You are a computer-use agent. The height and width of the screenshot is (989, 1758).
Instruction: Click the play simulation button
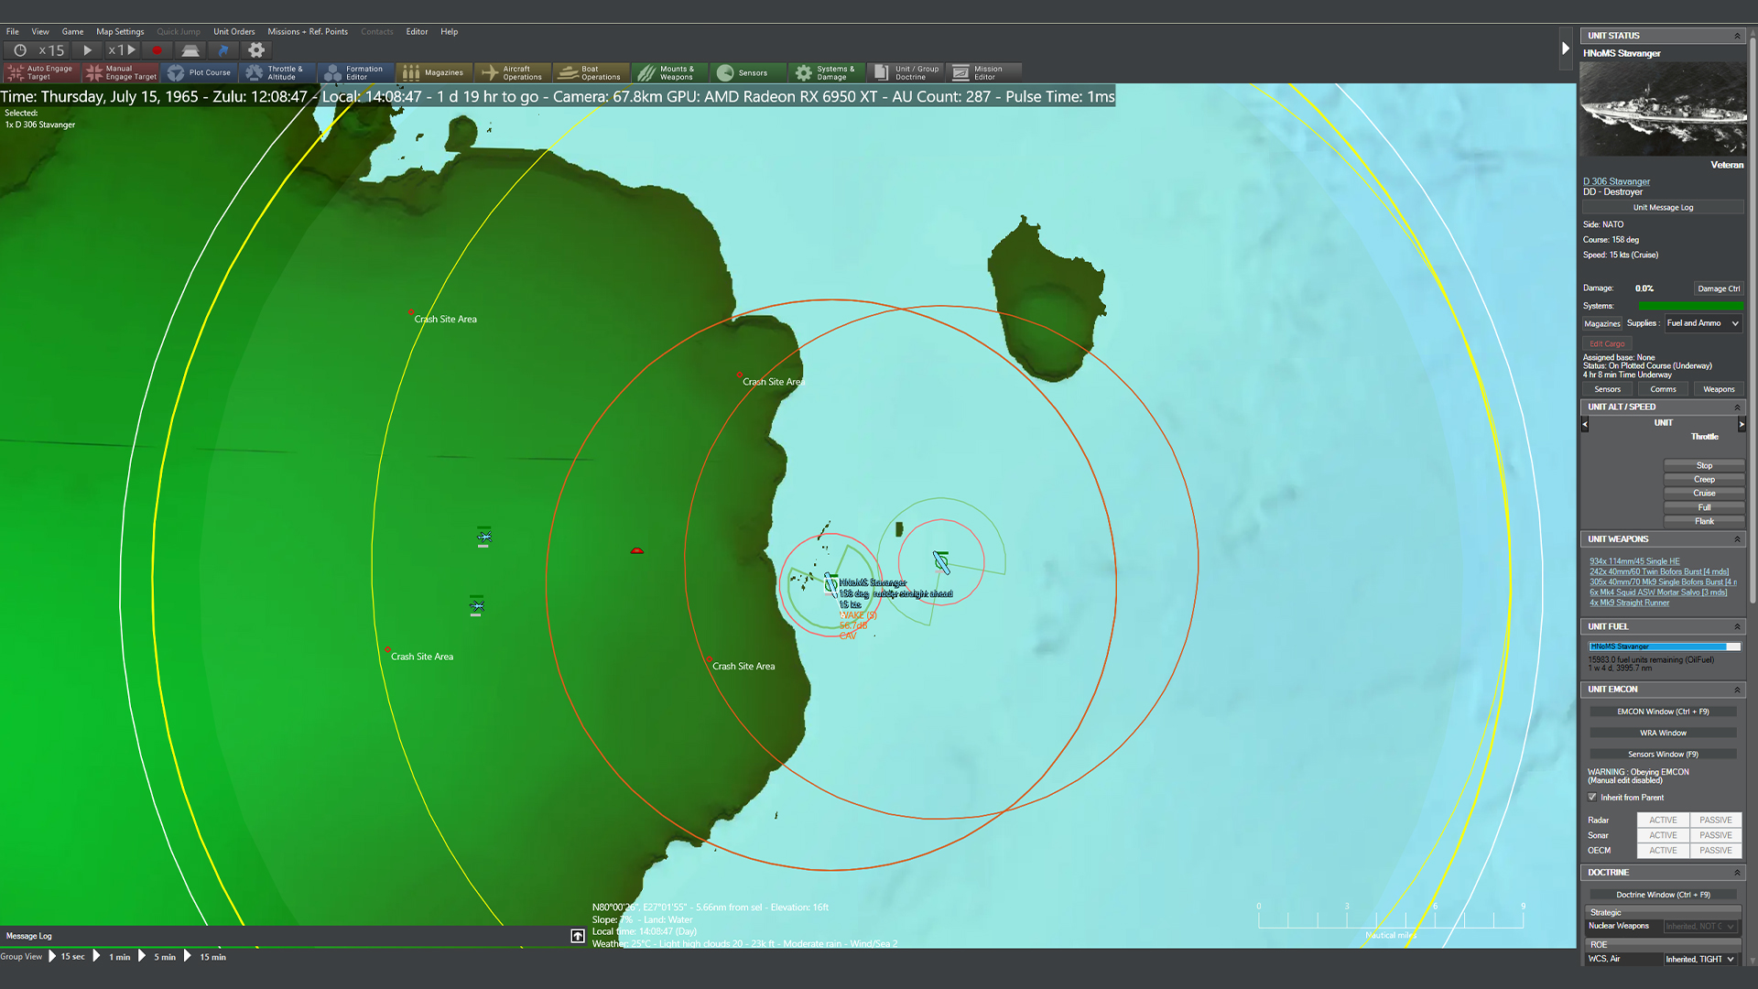pos(88,50)
